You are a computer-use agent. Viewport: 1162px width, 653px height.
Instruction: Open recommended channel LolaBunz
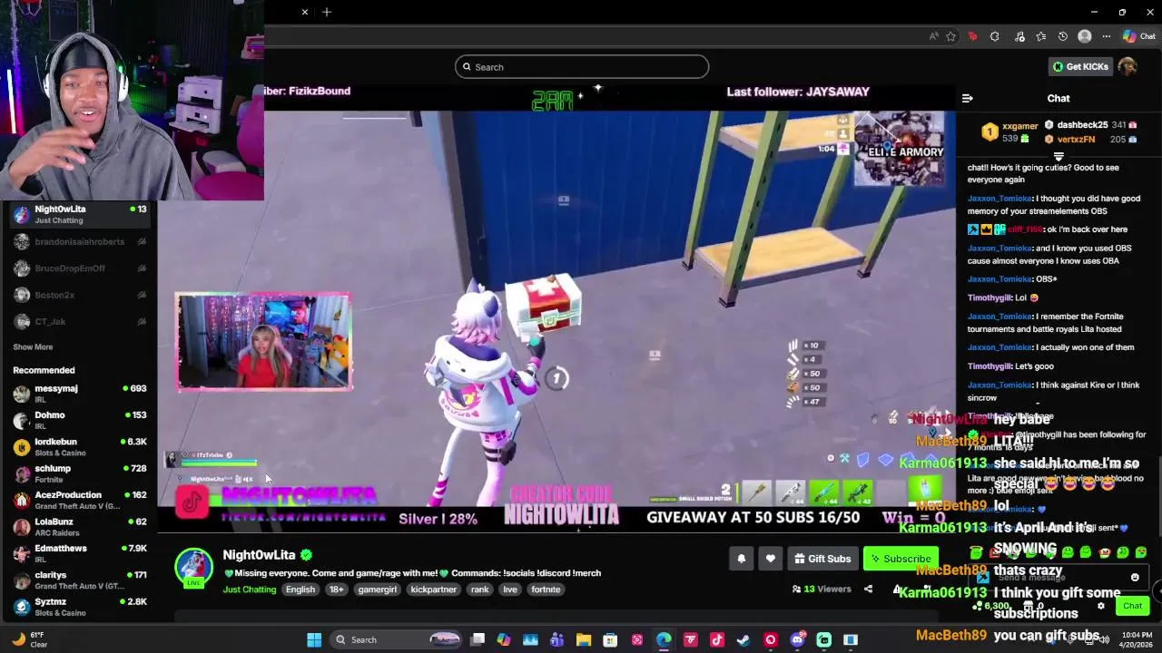point(79,527)
